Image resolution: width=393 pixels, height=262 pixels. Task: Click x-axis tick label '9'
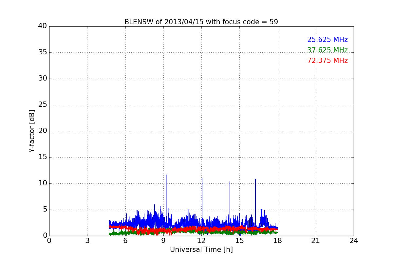click(x=163, y=240)
